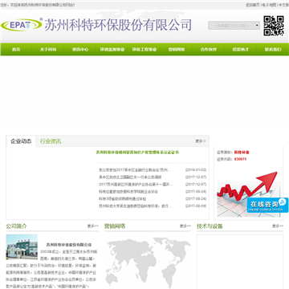289x289 pixels.
Task: Open the 联系我们 navigation item
Action: tap(273, 50)
